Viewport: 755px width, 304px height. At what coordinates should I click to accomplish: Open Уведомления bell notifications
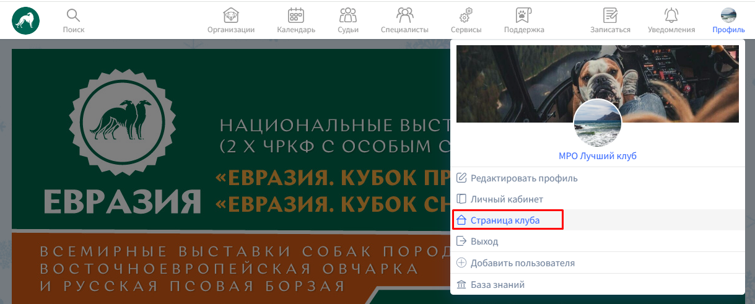671,15
